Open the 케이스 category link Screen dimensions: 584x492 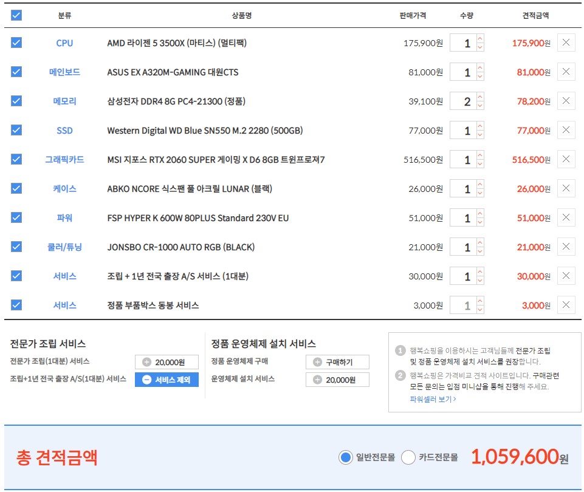coord(64,189)
